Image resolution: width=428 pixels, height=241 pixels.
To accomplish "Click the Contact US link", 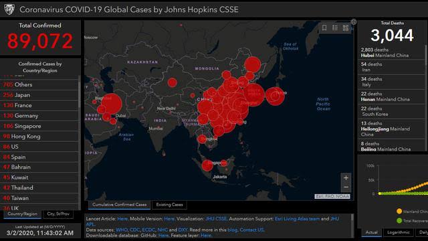I will tap(251, 230).
